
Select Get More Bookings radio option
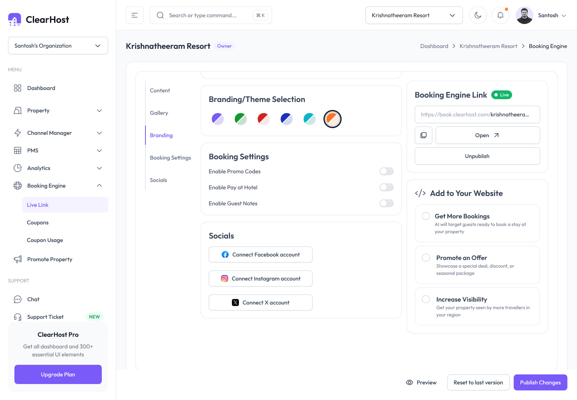click(x=426, y=216)
